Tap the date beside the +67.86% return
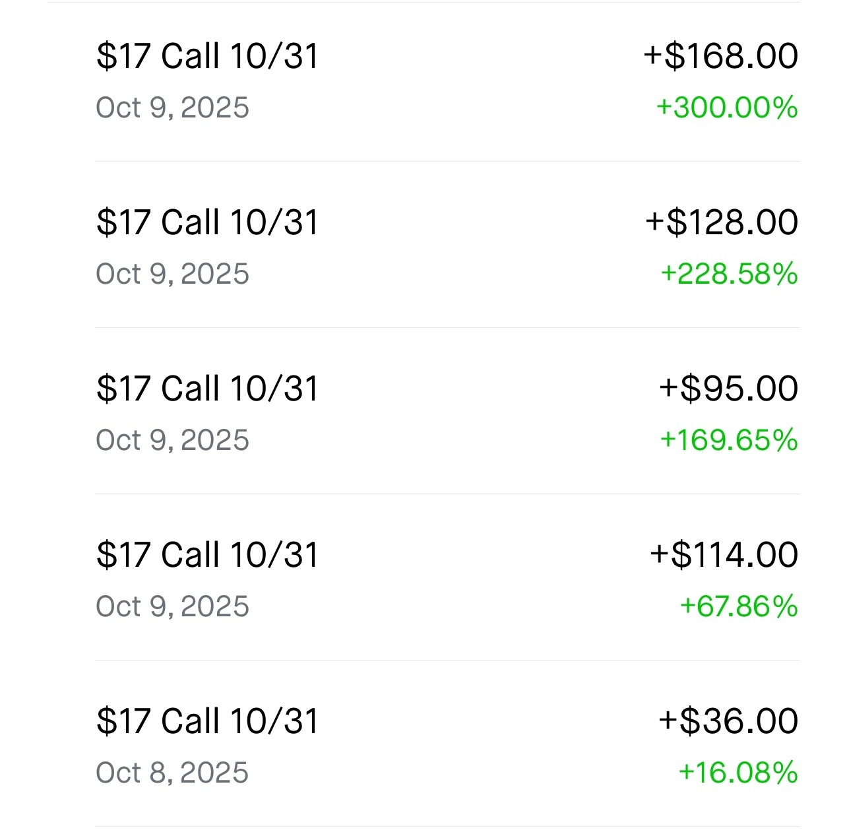The image size is (847, 840). [x=172, y=606]
